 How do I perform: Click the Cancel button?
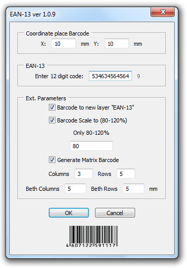pyautogui.click(x=115, y=213)
